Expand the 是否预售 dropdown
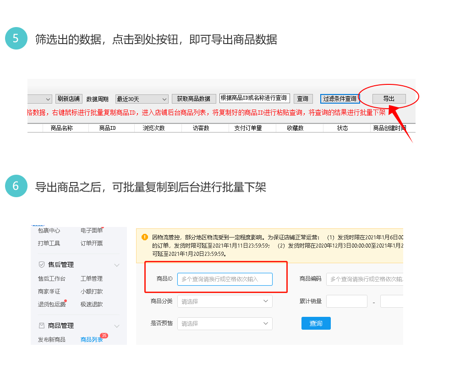 [x=224, y=324]
